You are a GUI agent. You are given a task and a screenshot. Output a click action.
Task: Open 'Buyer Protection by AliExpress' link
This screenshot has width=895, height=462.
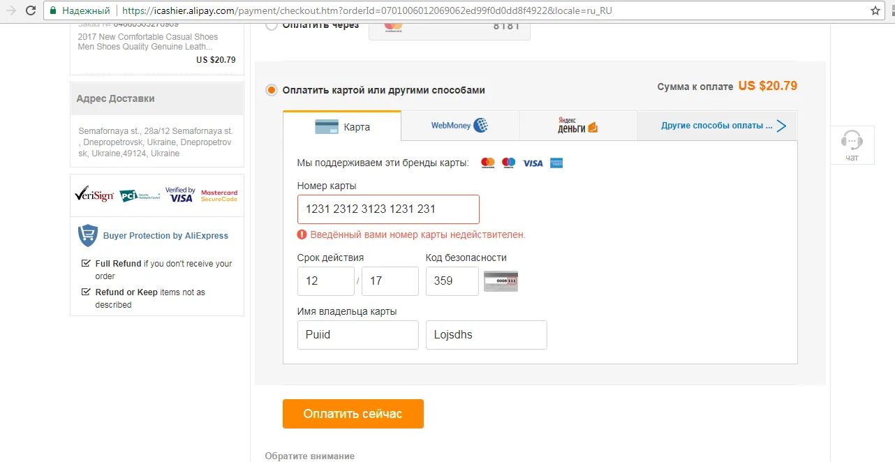point(165,236)
